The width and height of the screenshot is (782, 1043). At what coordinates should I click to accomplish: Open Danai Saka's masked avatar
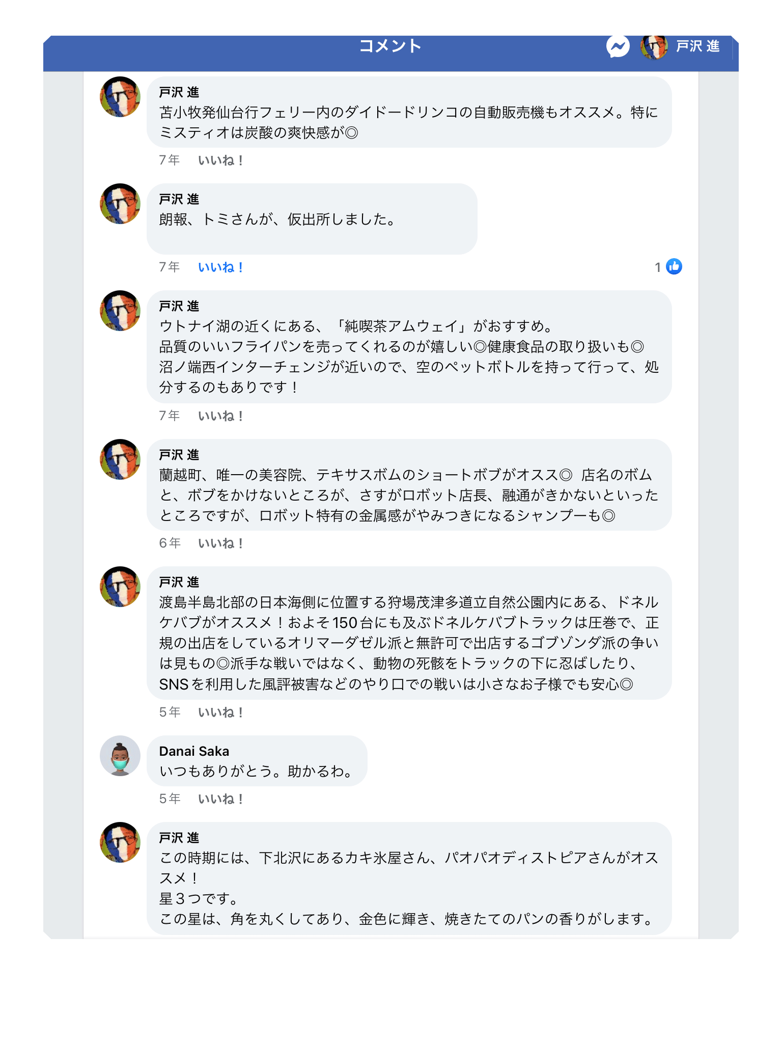(x=120, y=756)
